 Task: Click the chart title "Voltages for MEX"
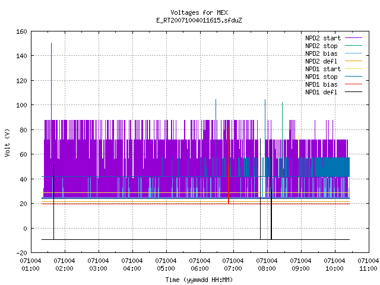pyautogui.click(x=199, y=12)
